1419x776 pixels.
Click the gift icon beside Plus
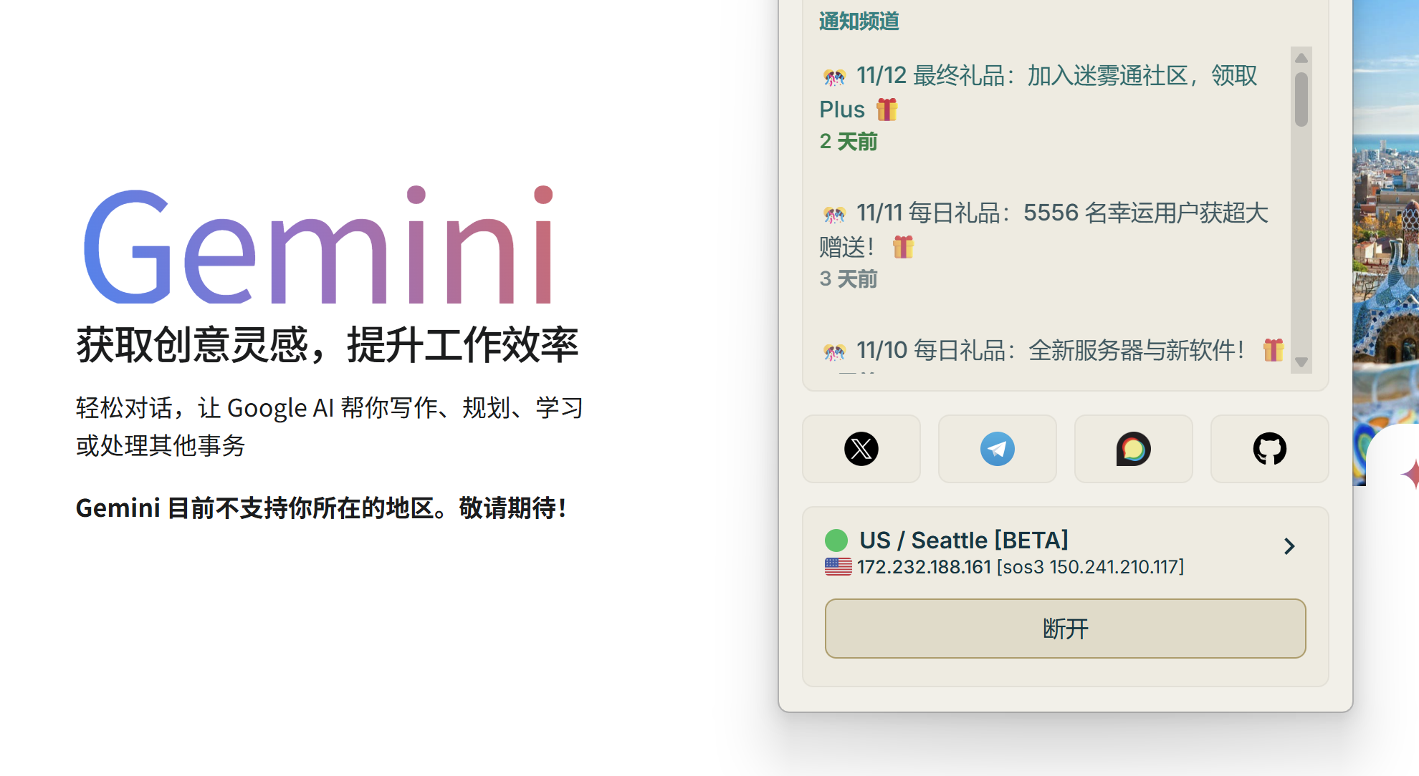[887, 110]
